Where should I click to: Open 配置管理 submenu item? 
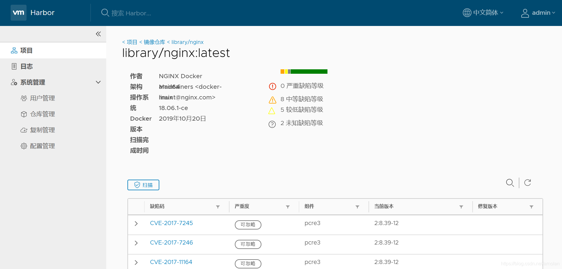(x=42, y=146)
